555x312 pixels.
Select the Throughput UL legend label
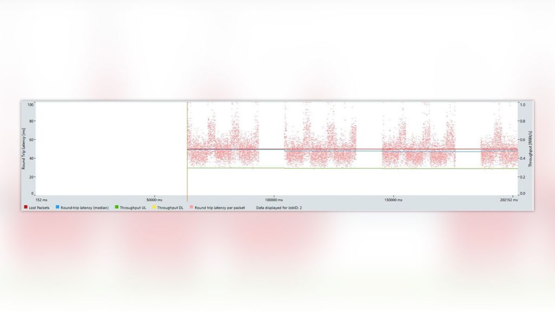(x=133, y=207)
